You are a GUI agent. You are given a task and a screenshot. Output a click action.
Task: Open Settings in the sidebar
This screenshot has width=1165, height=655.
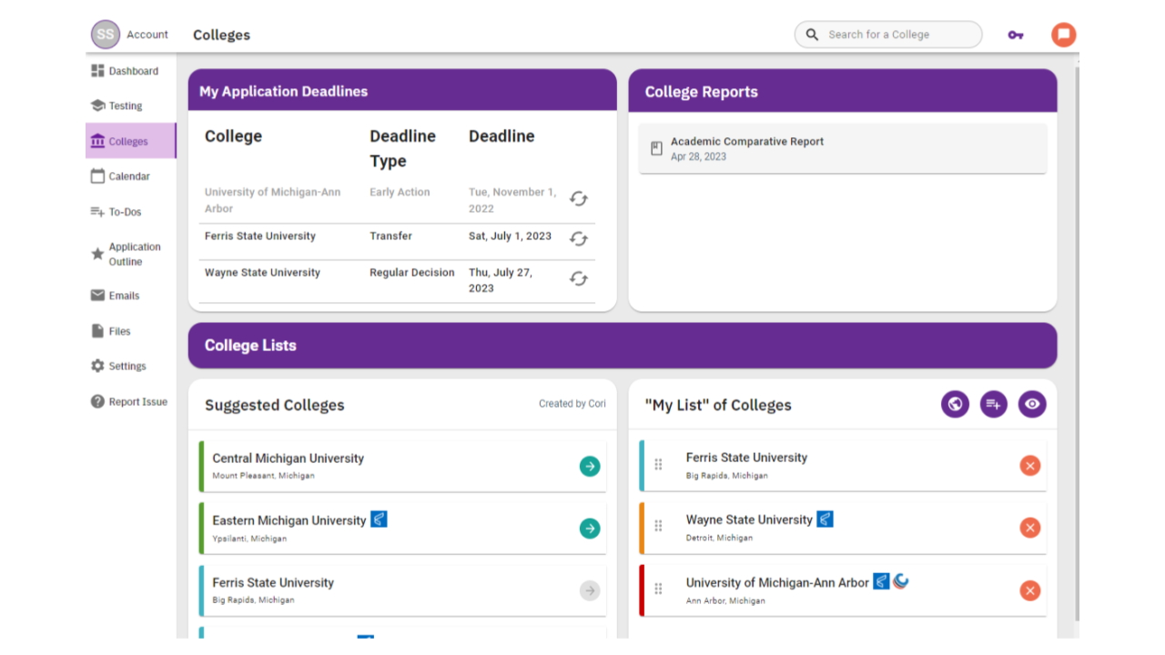131,366
